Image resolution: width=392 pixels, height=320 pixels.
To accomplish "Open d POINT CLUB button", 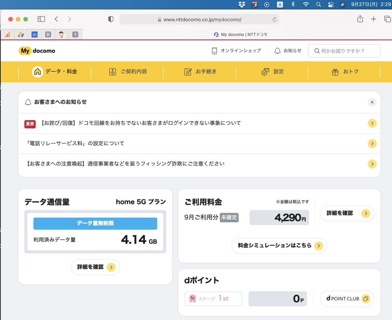I will [x=347, y=298].
